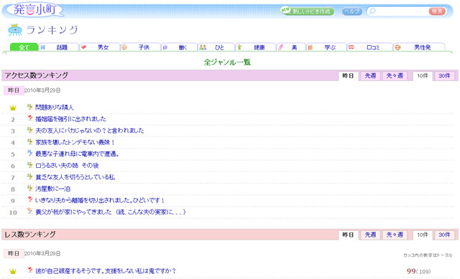
Task: Select 先々週 in アクセス数ランキング
Action: (395, 76)
